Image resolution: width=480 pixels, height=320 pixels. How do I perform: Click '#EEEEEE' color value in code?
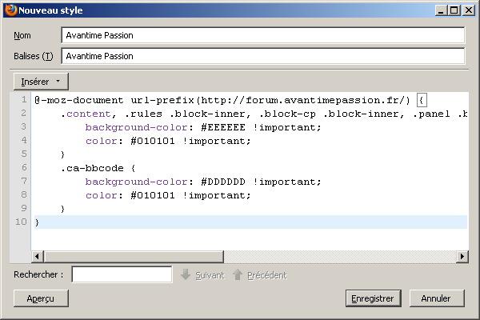(x=223, y=127)
